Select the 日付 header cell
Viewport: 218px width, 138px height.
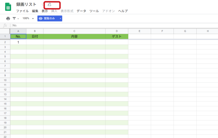[35, 36]
